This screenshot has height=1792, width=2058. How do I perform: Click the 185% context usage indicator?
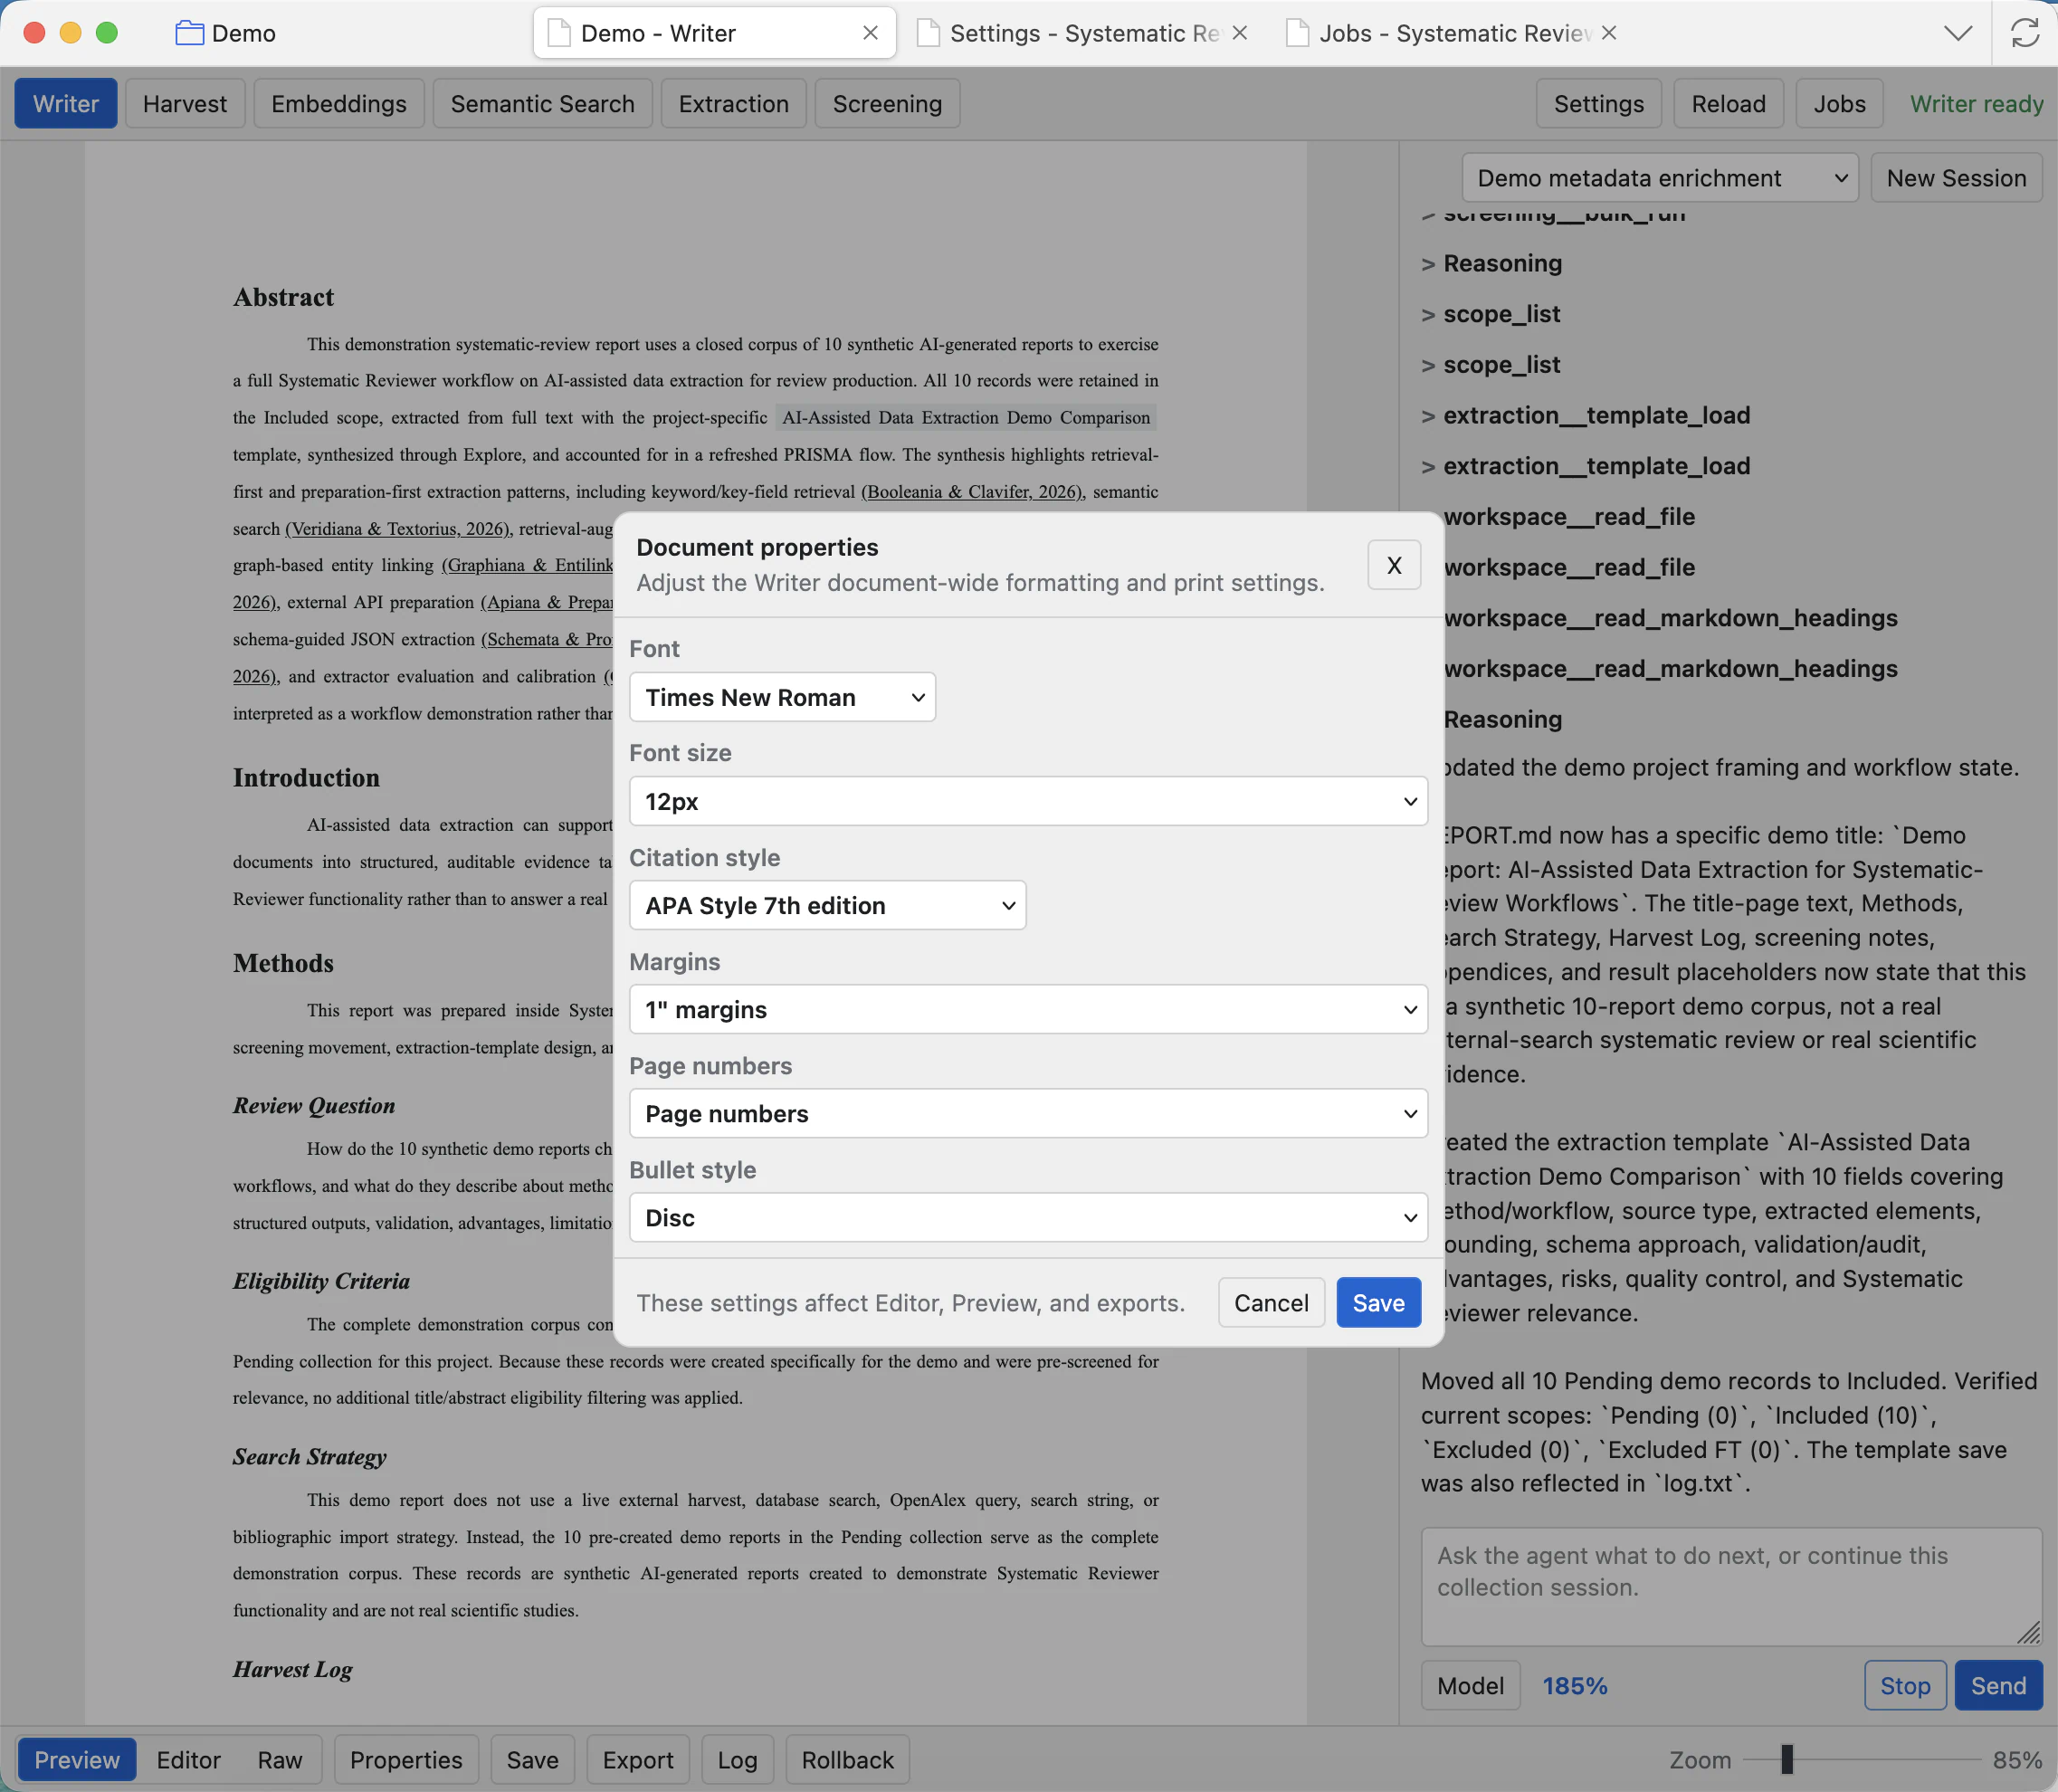tap(1575, 1686)
